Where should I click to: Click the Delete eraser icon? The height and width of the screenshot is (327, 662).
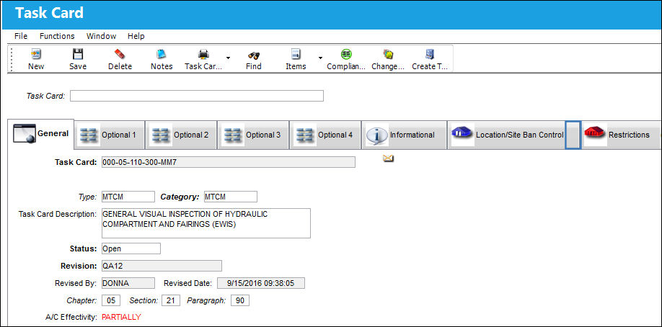[x=120, y=54]
